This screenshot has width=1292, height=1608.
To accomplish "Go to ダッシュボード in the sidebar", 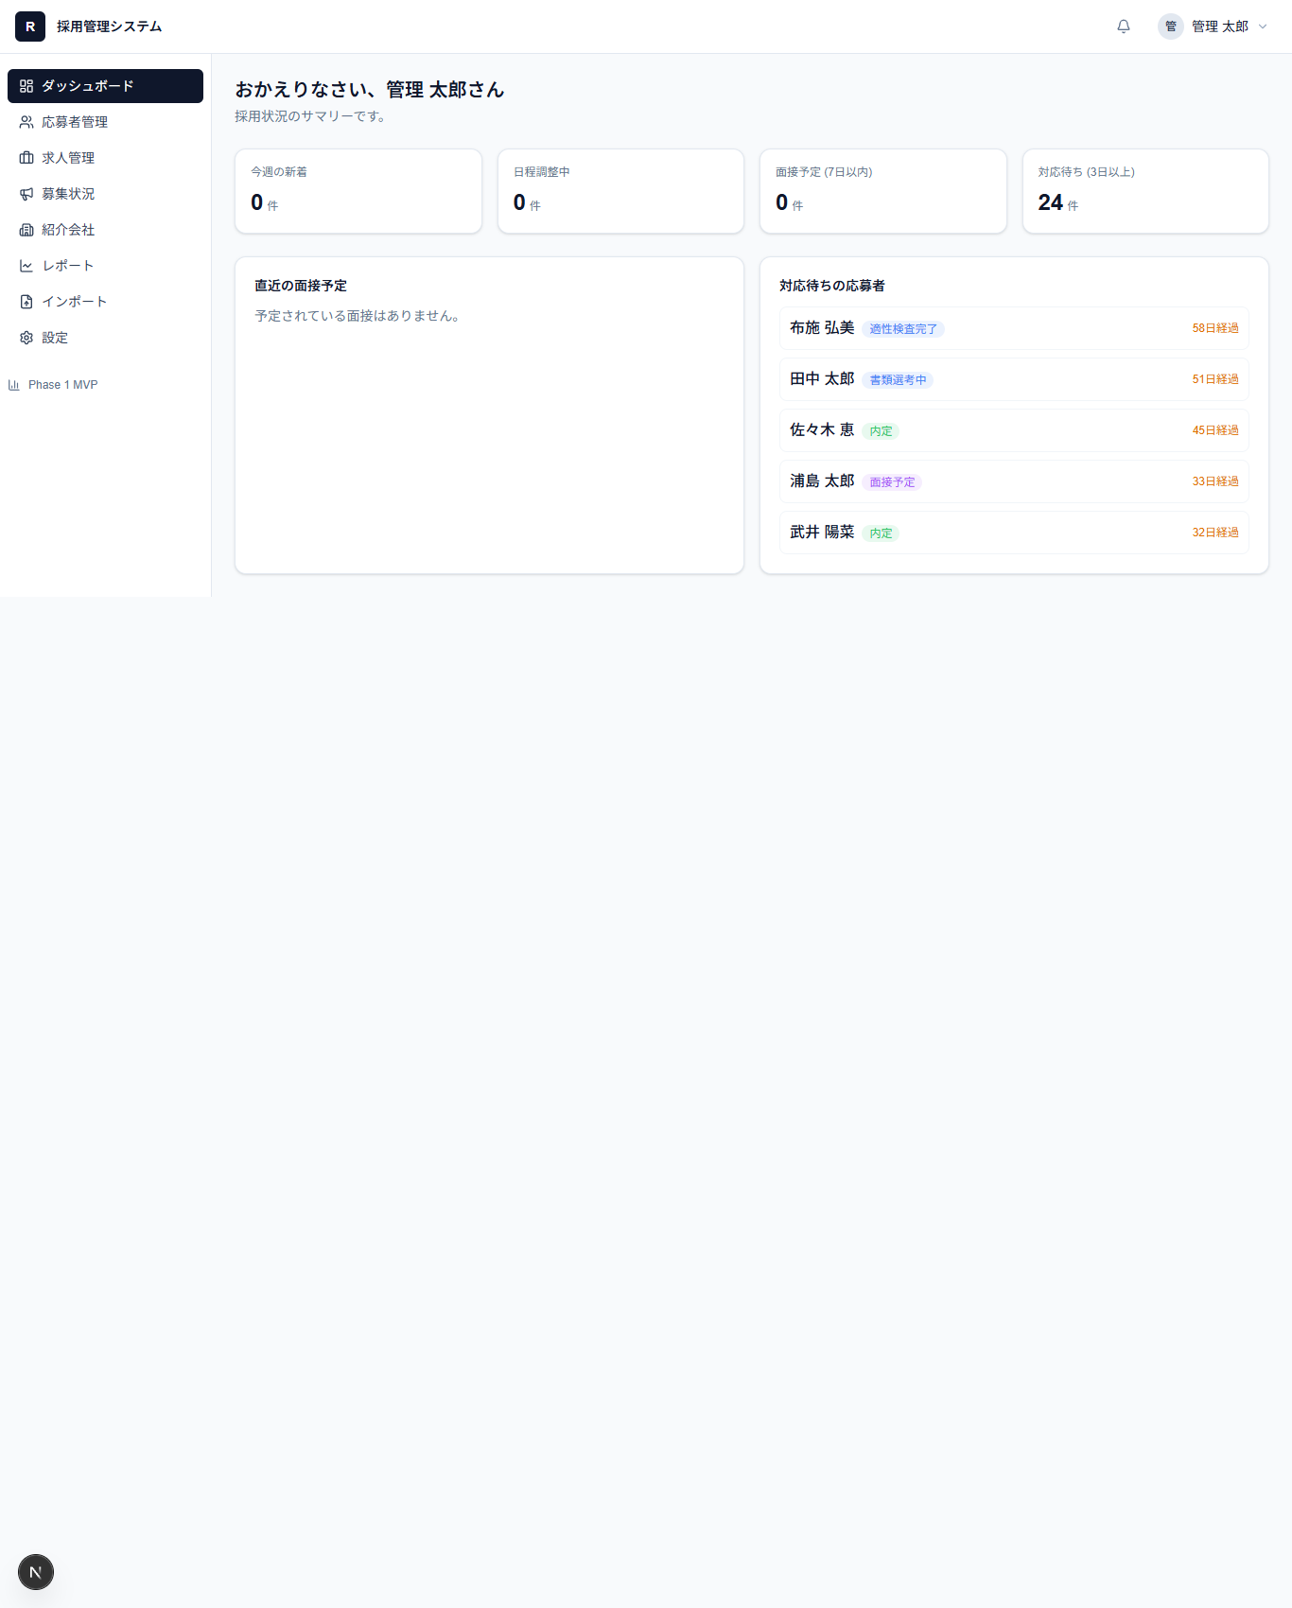I will (105, 86).
